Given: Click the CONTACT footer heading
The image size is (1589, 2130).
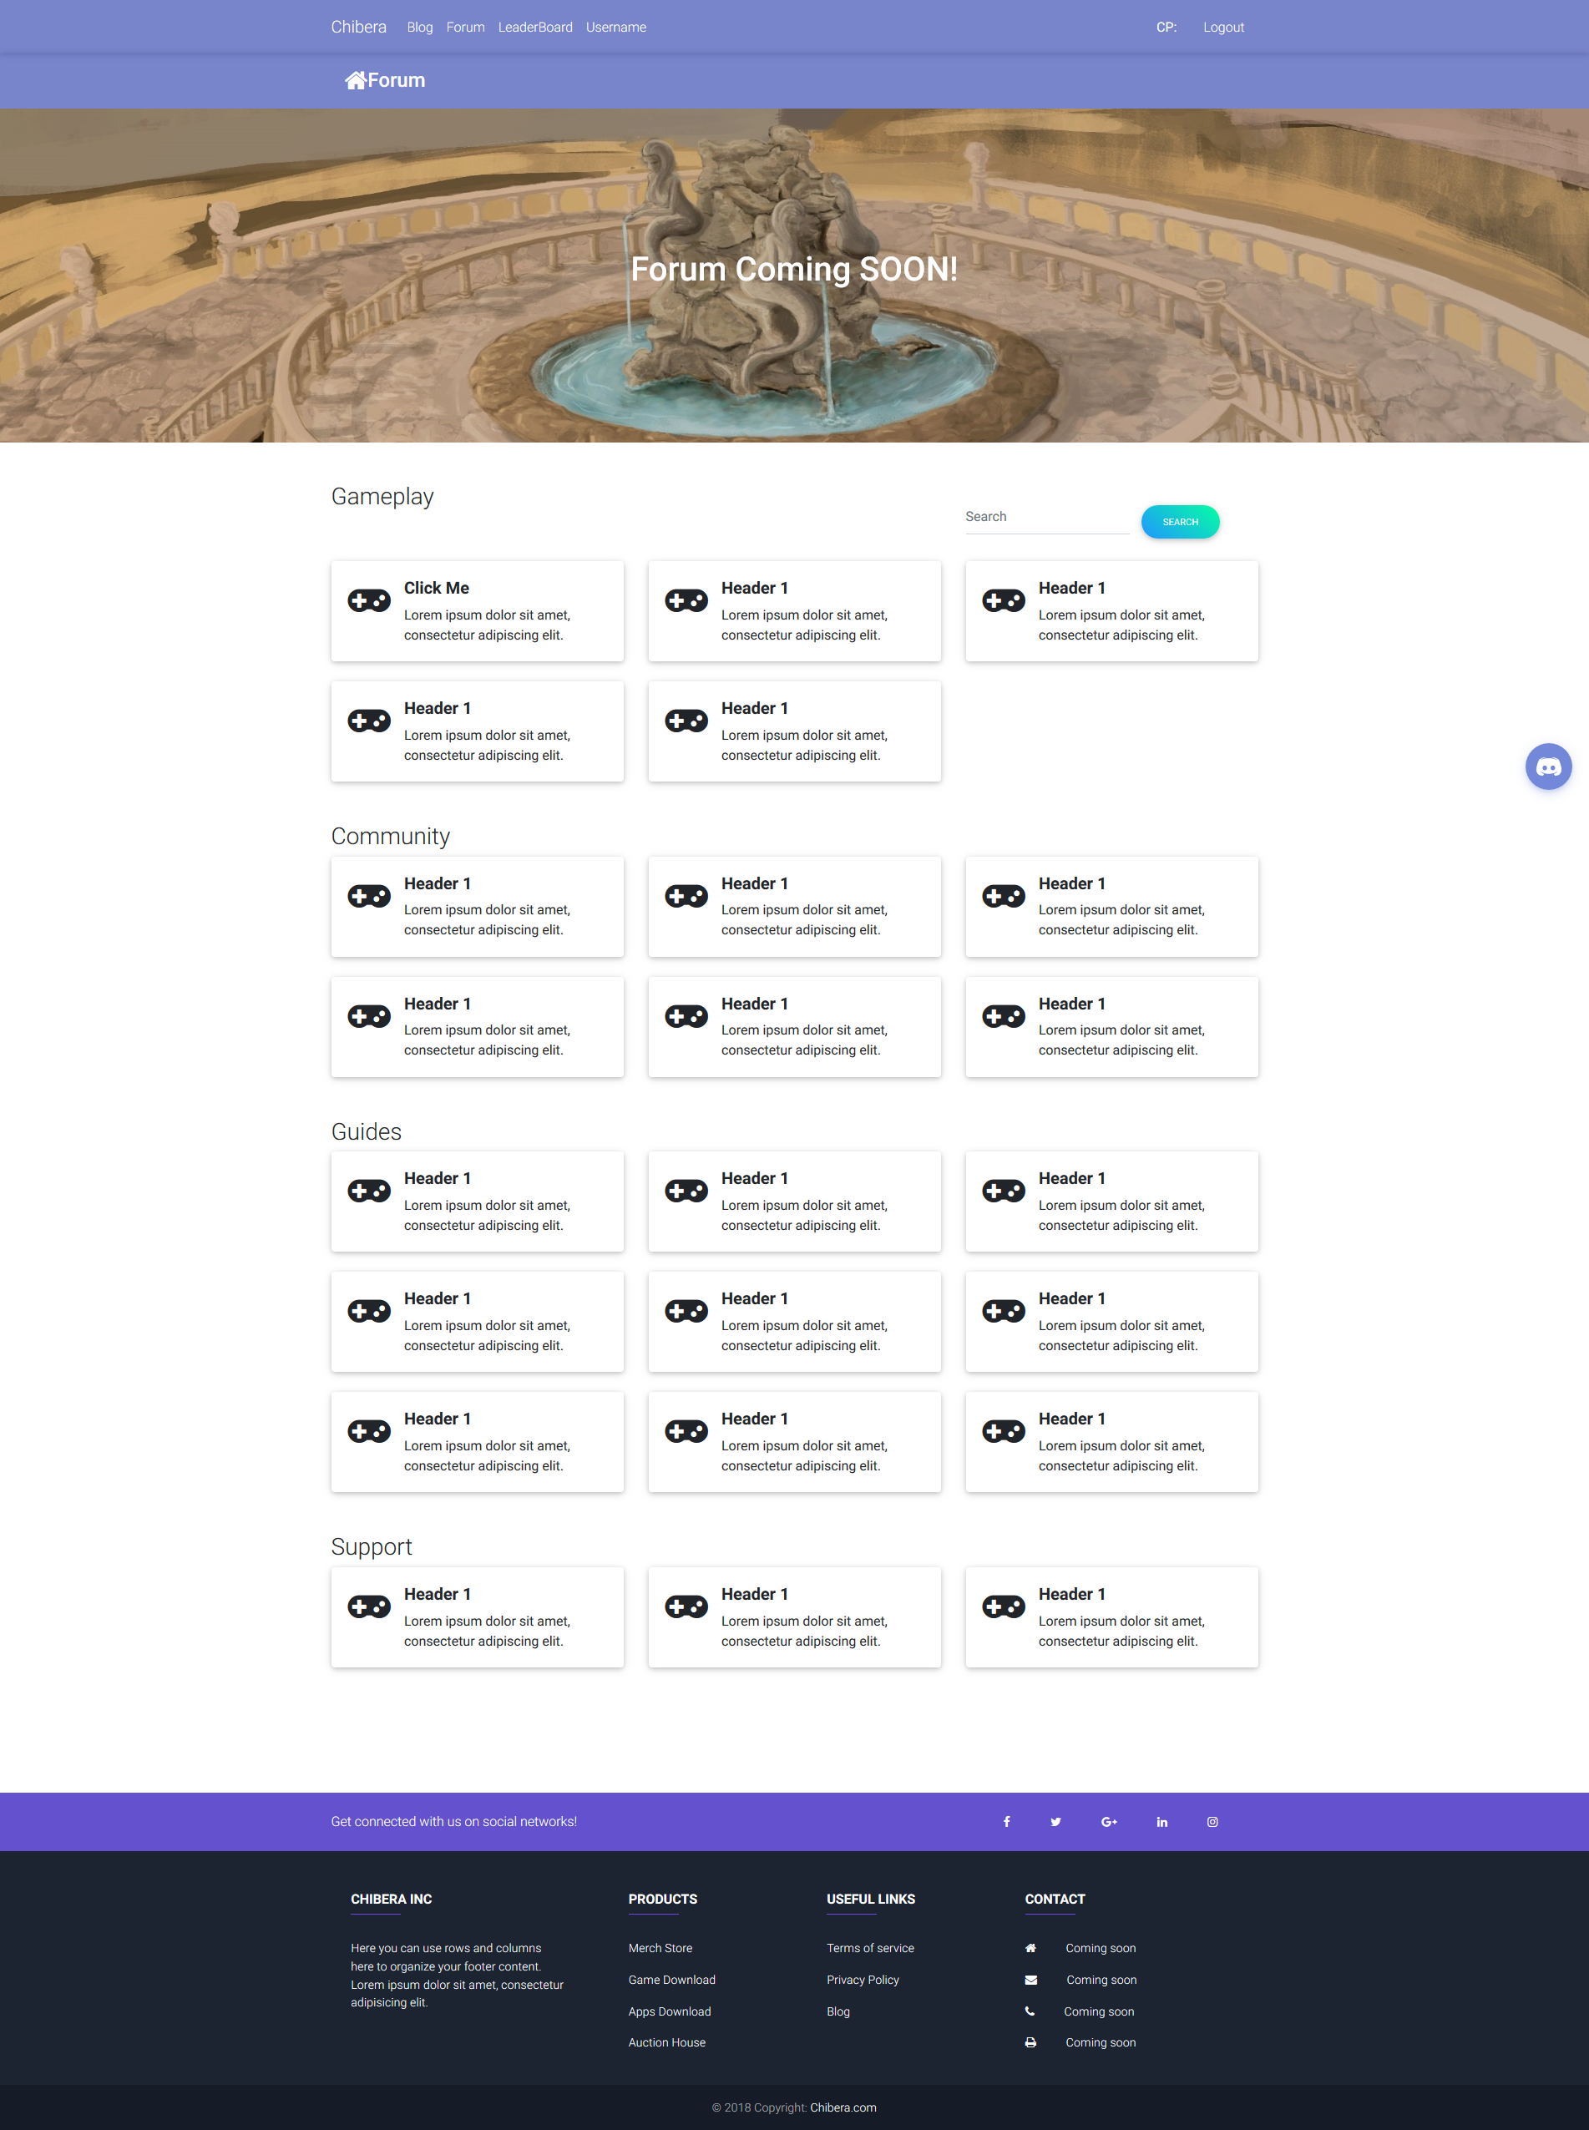Looking at the screenshot, I should click(1055, 1900).
